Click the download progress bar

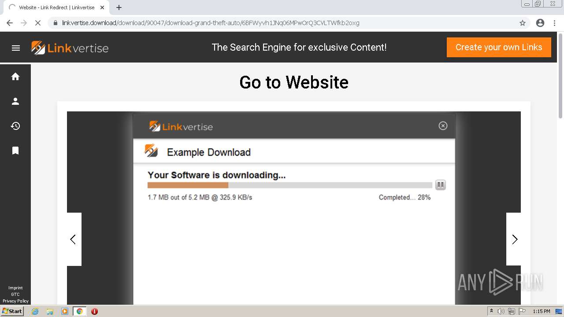289,185
